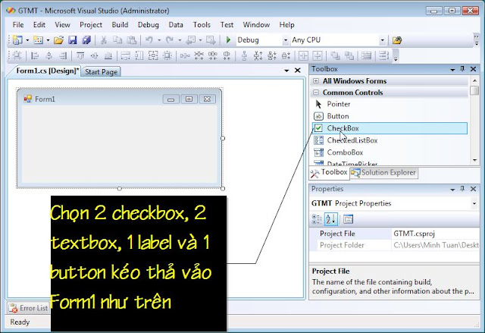Click the Navigate Forward icon

click(x=211, y=40)
